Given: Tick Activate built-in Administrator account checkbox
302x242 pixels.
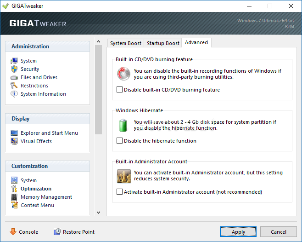Looking at the screenshot, I should pyautogui.click(x=119, y=192).
